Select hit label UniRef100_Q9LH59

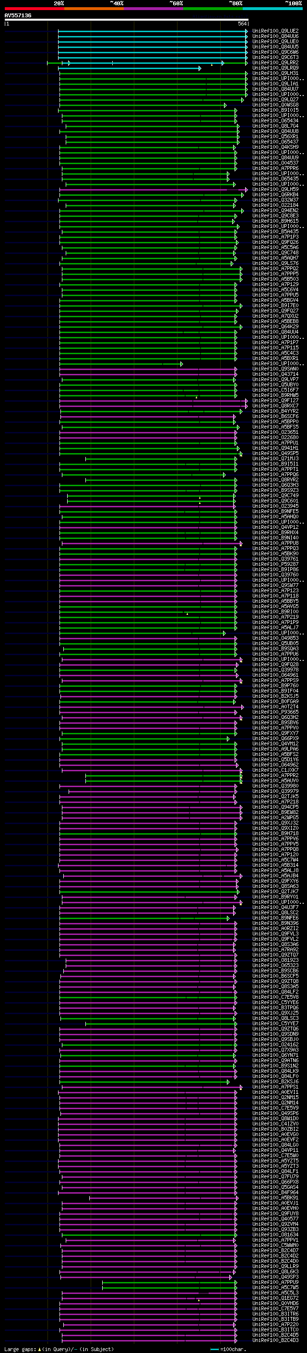click(275, 190)
